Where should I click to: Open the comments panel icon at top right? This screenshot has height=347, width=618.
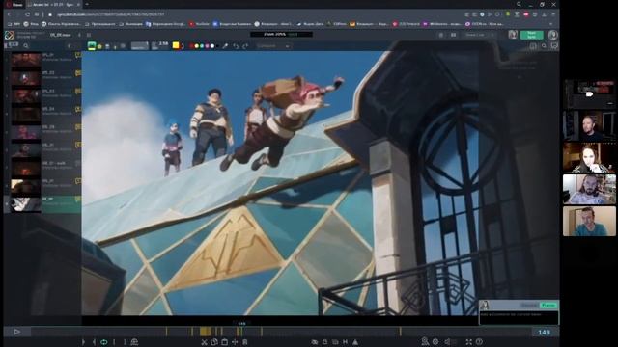click(554, 46)
